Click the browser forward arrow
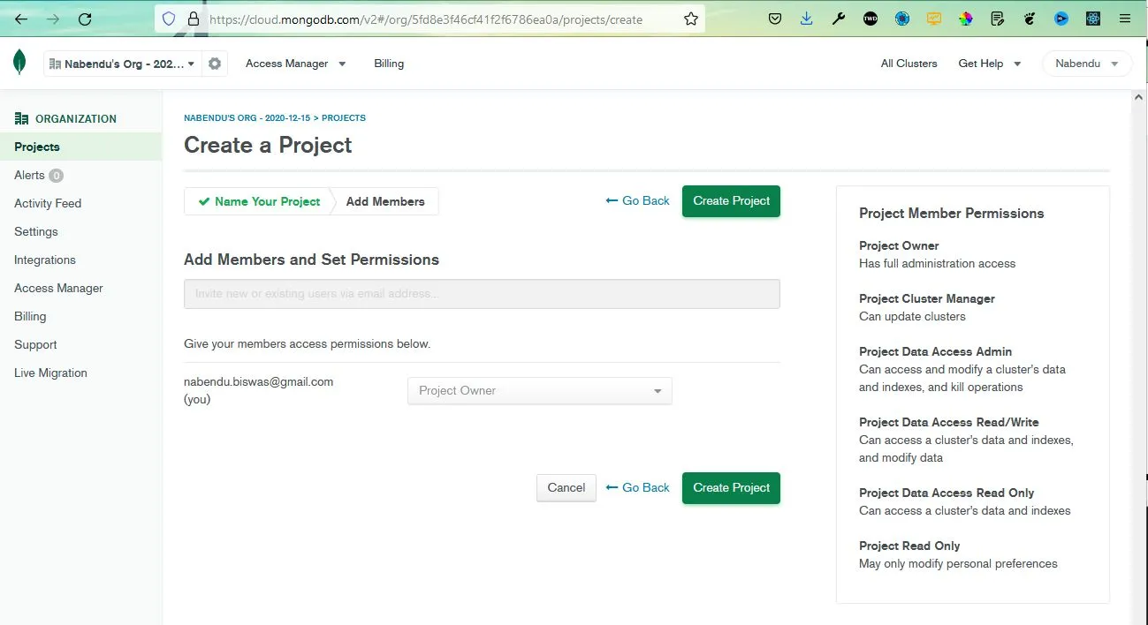 (53, 19)
